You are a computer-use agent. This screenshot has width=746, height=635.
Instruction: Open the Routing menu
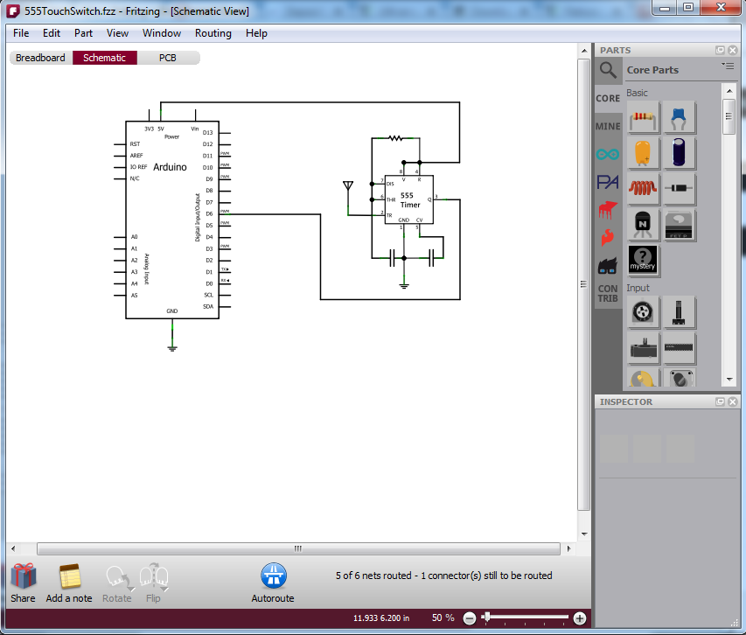(213, 33)
